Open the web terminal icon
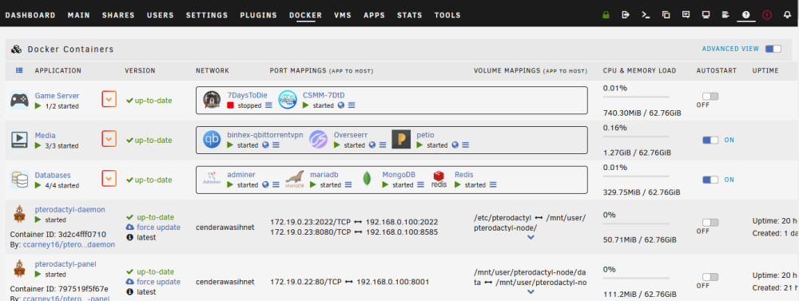799x301 pixels. point(646,15)
